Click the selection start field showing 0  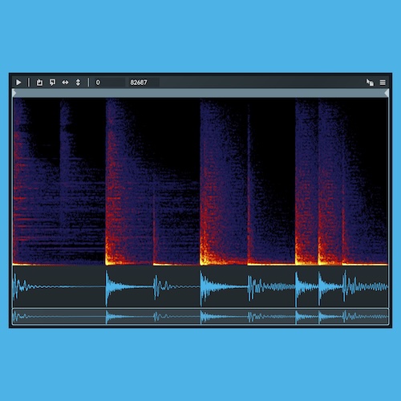[x=109, y=83]
